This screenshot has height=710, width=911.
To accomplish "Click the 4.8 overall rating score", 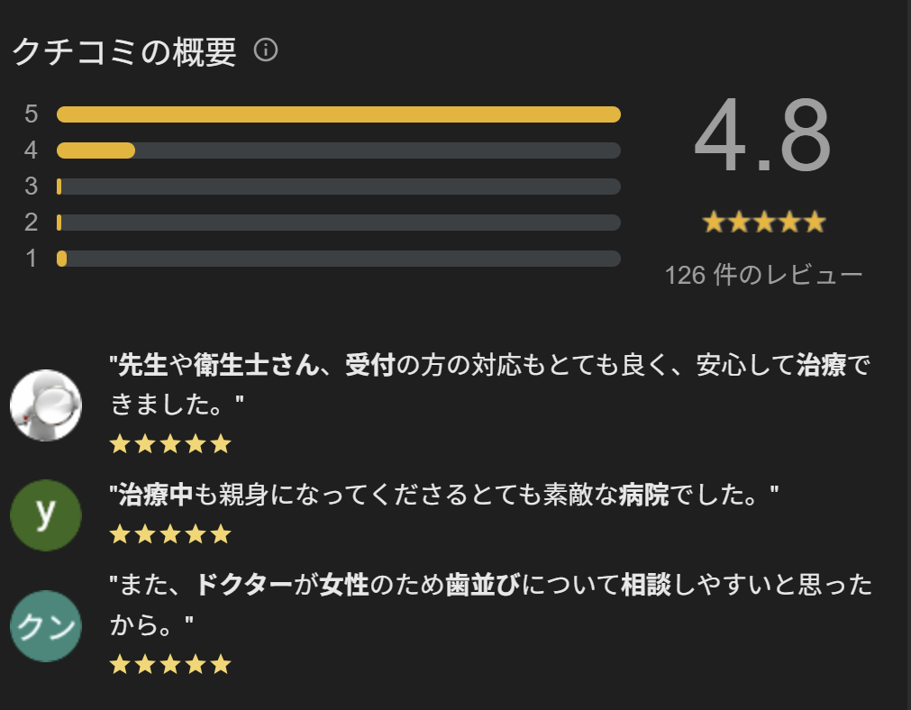I will point(762,138).
